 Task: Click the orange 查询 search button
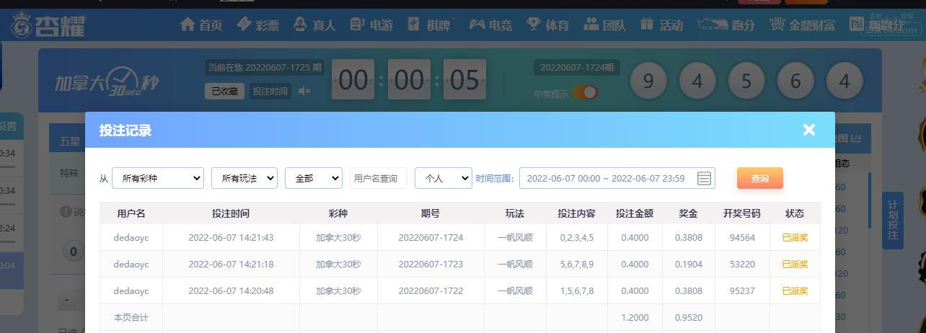[760, 178]
